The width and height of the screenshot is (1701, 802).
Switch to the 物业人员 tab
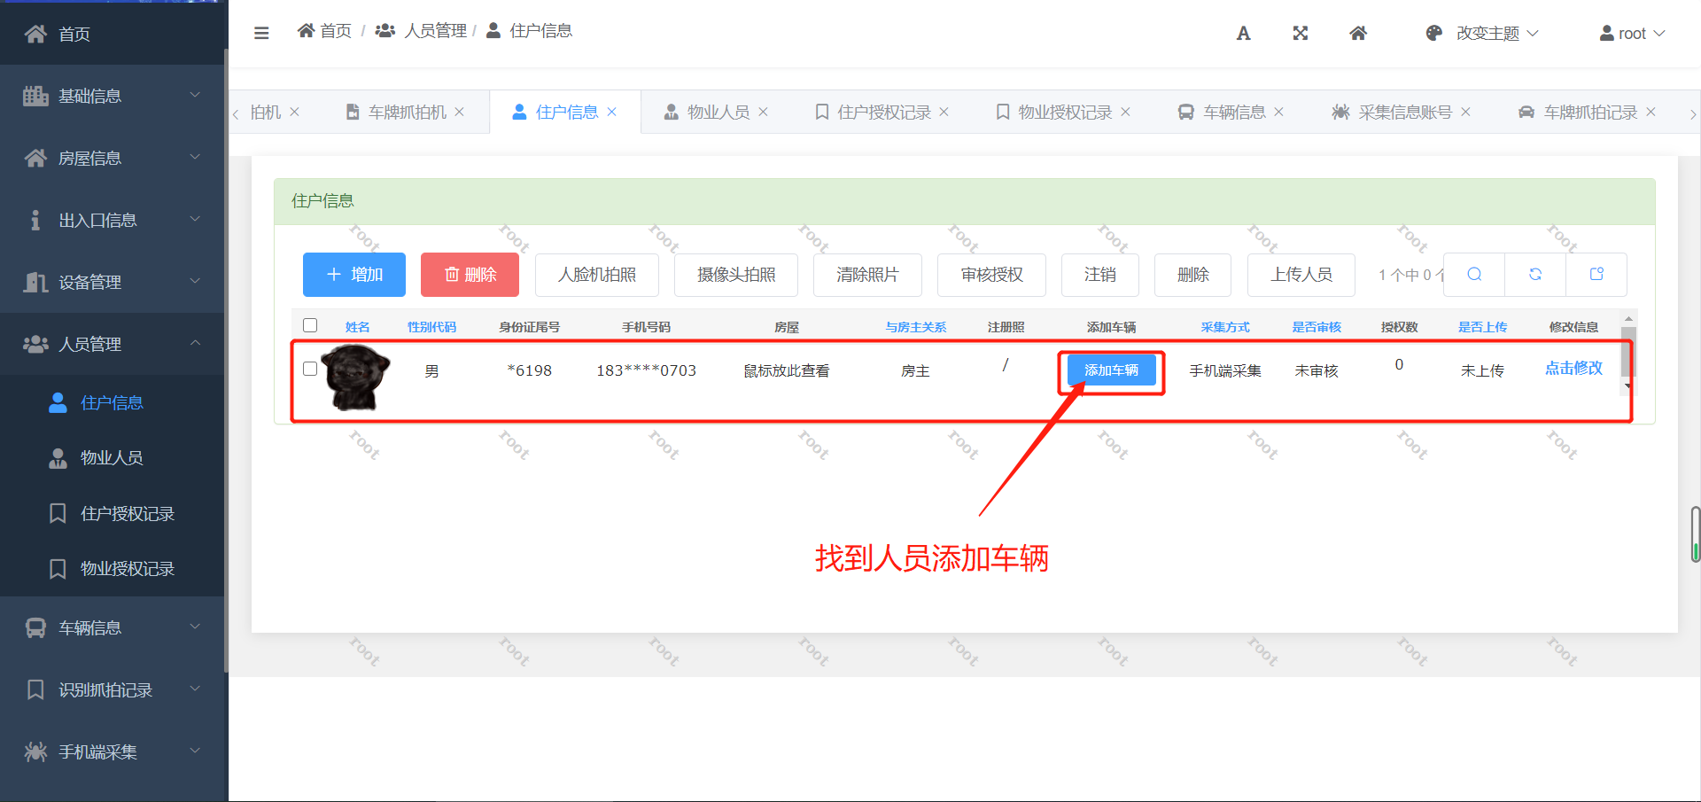718,111
